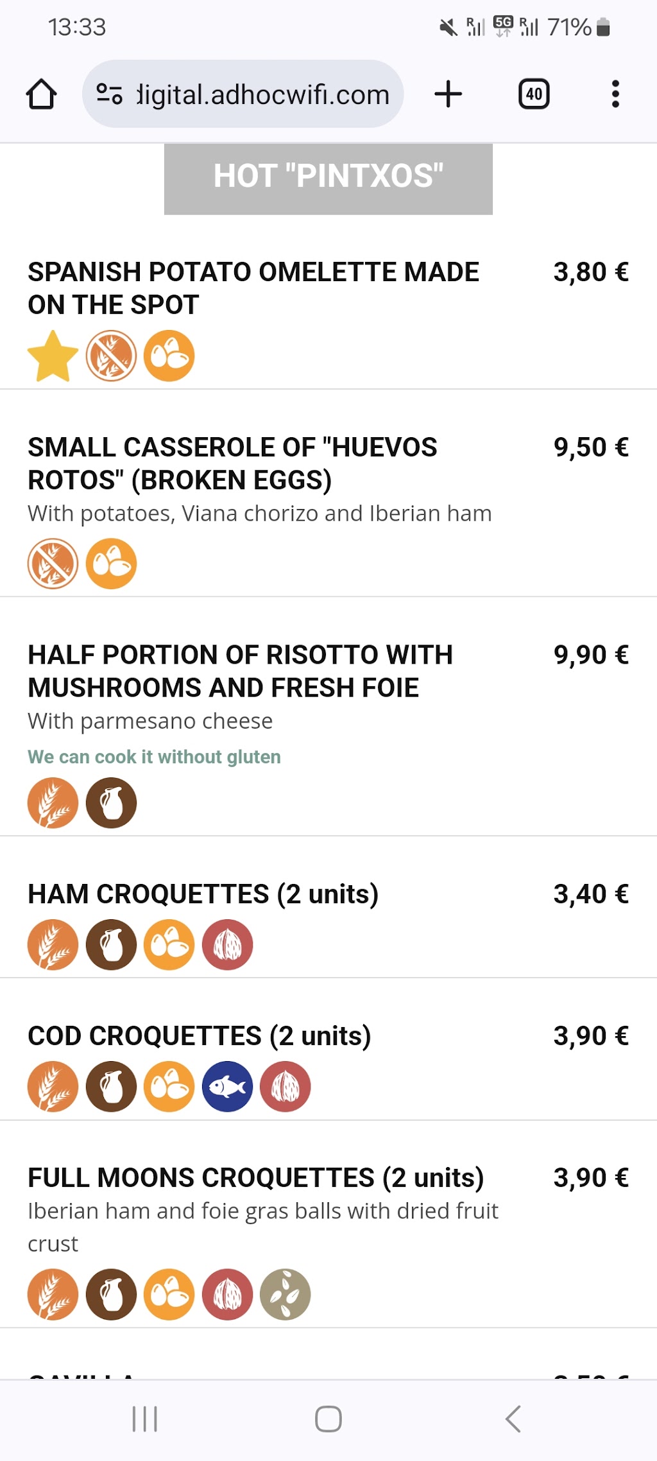Tap Android recent apps navigation button

144,1419
